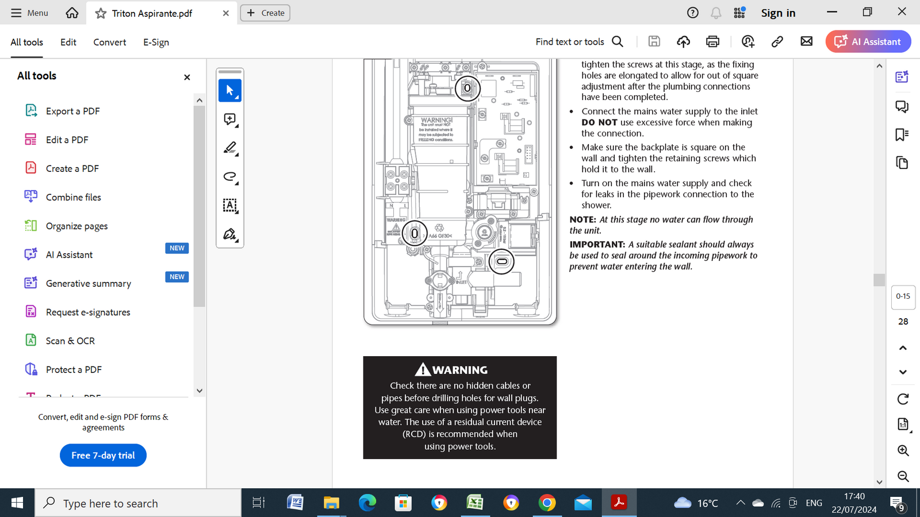The width and height of the screenshot is (920, 517).
Task: Click the document vertical scrollbar thumb
Action: 879,280
